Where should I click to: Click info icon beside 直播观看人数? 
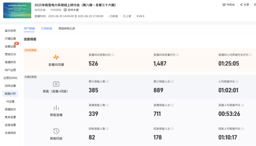(107, 105)
